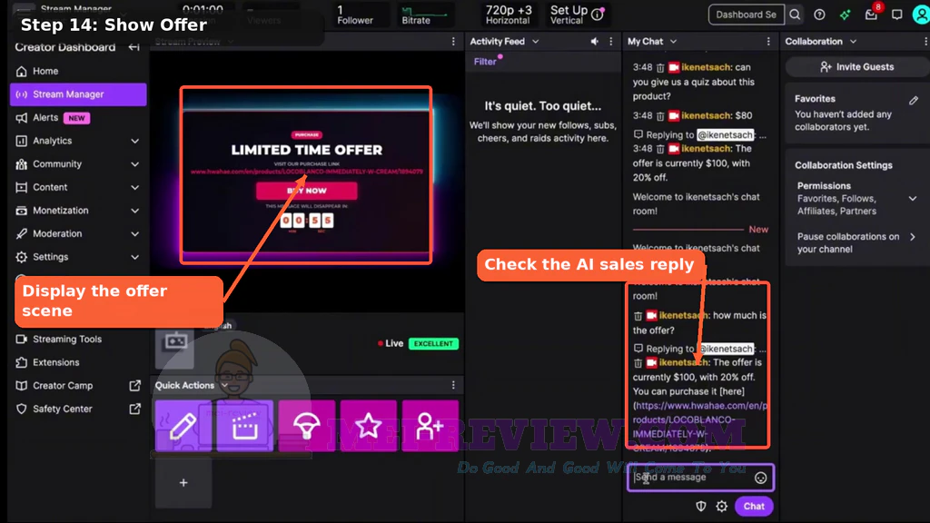Click the clapperboard clip quick action
The width and height of the screenshot is (930, 523).
(x=245, y=425)
